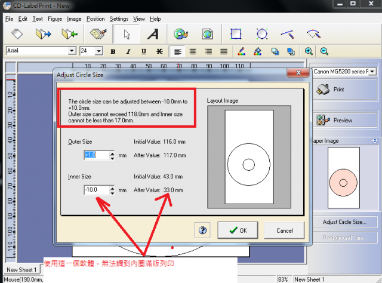Screen dimensions: 382x283
Task: Click OK in Adjust Circle Size
Action: (x=238, y=230)
